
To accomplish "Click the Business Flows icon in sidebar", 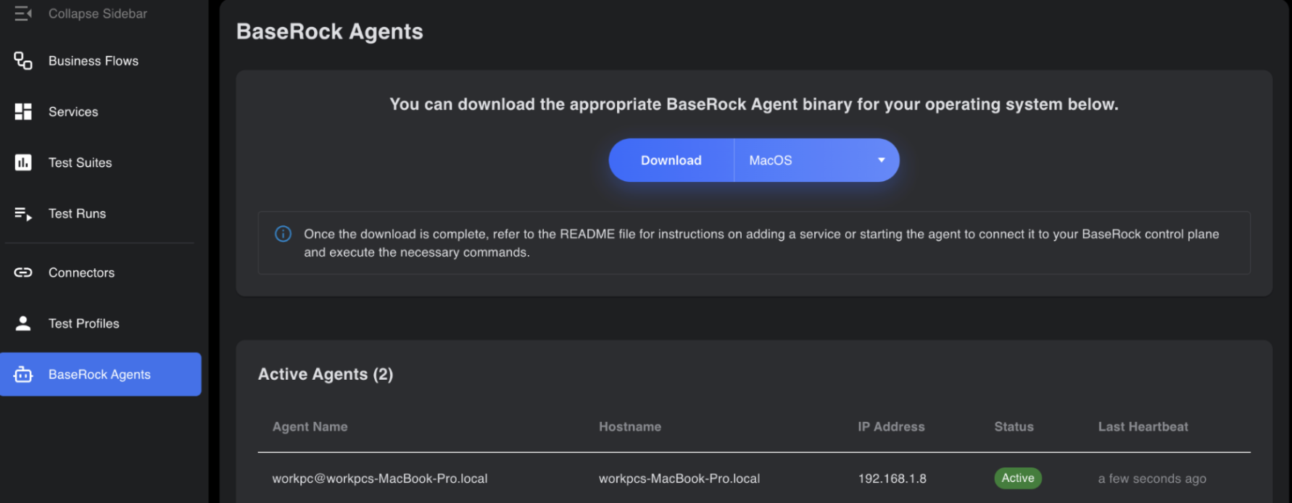I will pyautogui.click(x=23, y=61).
